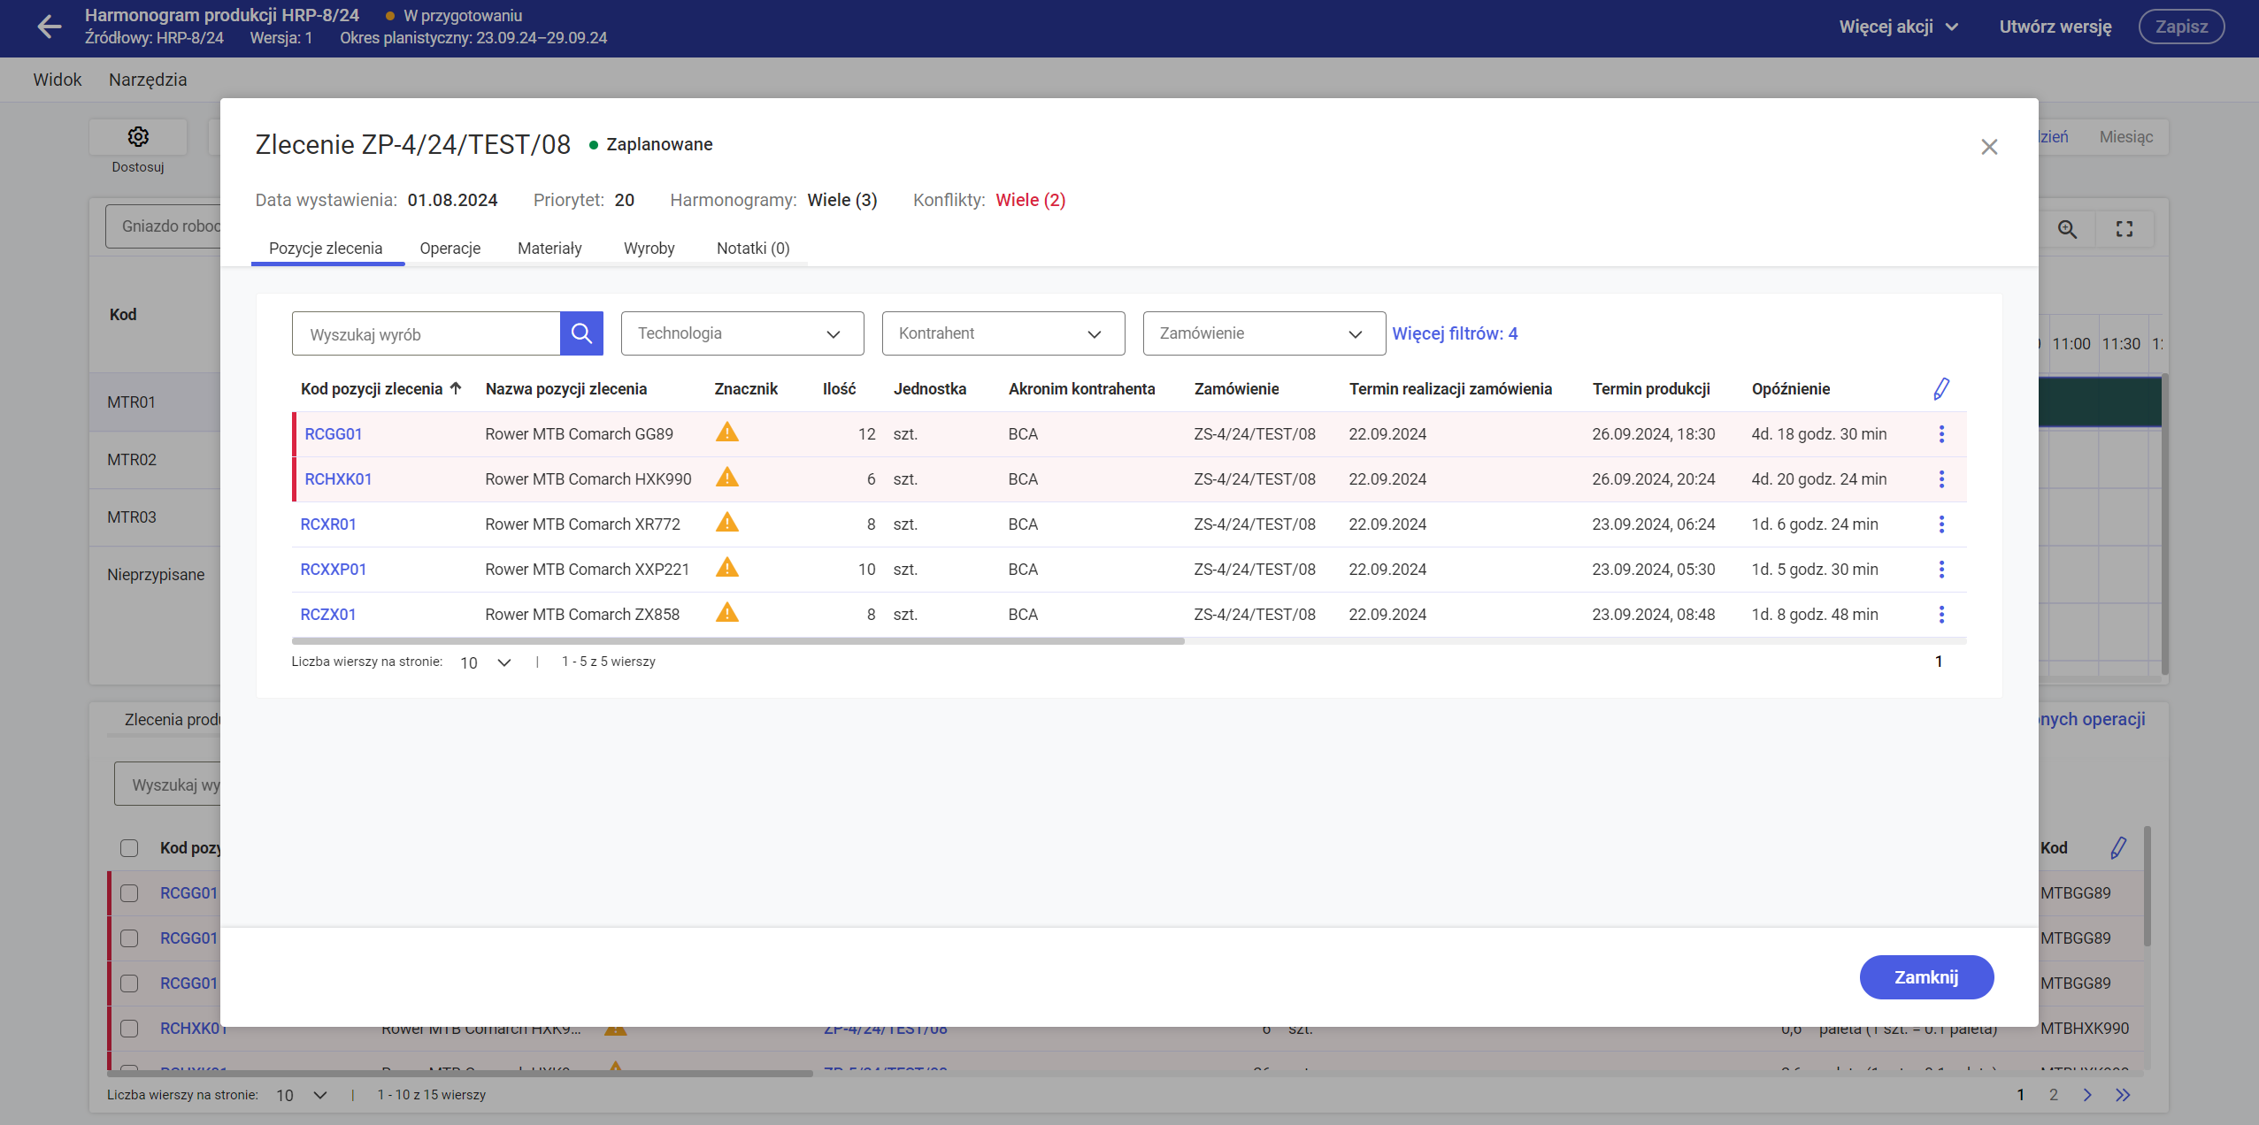
Task: Click Konflikty Wiele (2) value
Action: (1031, 200)
